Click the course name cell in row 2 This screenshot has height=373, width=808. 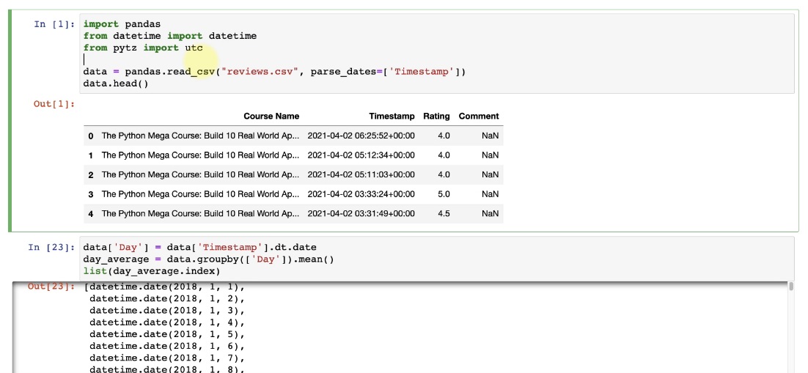pyautogui.click(x=200, y=175)
